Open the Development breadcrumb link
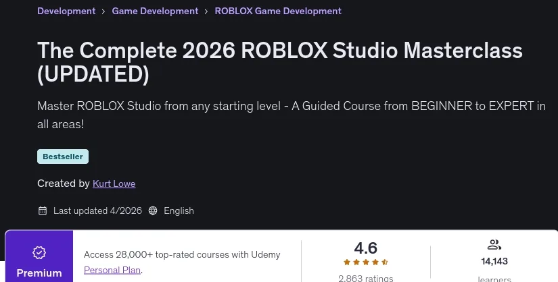 (x=66, y=11)
